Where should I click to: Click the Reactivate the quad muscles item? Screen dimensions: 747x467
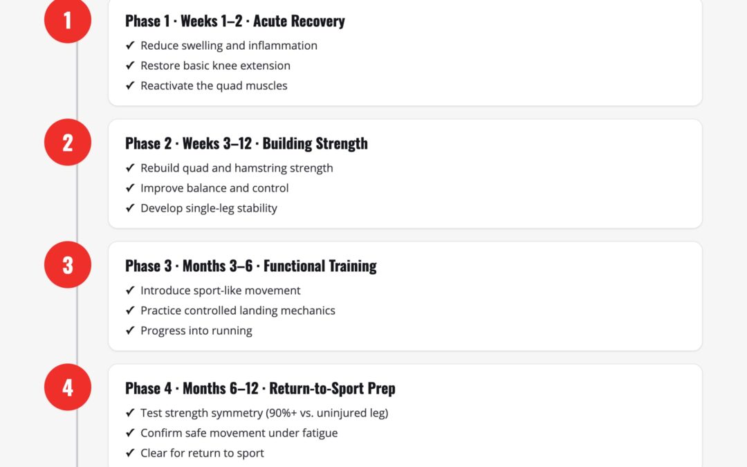tap(214, 86)
